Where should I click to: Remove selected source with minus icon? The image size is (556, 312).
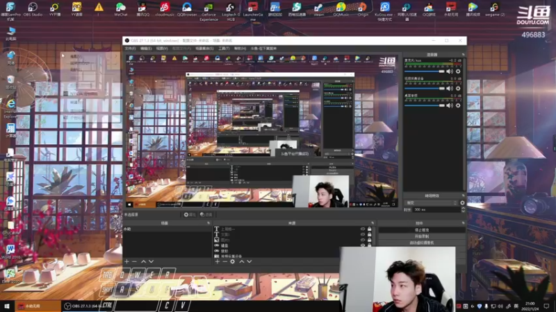coord(224,261)
